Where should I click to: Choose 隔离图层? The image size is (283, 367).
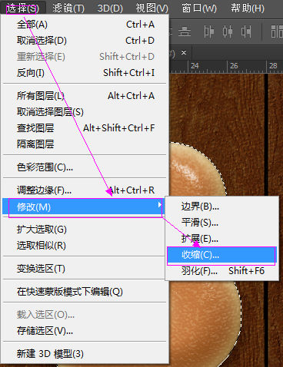tap(85, 144)
